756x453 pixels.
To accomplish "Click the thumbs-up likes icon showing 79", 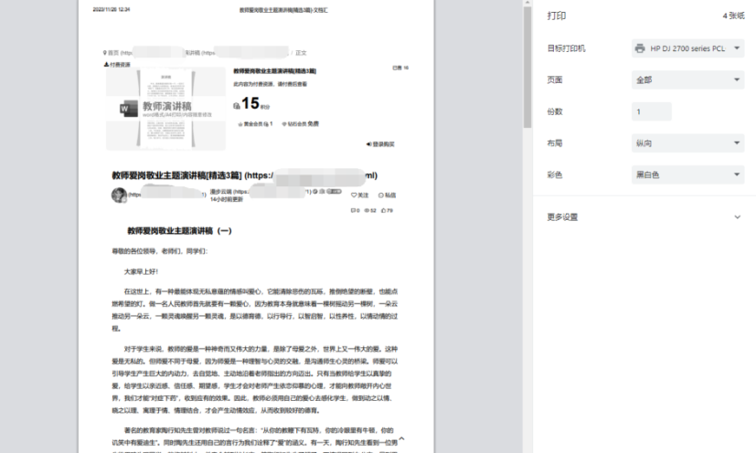I will (384, 211).
